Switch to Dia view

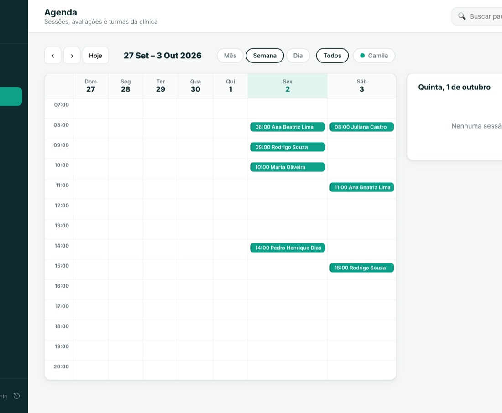point(298,56)
